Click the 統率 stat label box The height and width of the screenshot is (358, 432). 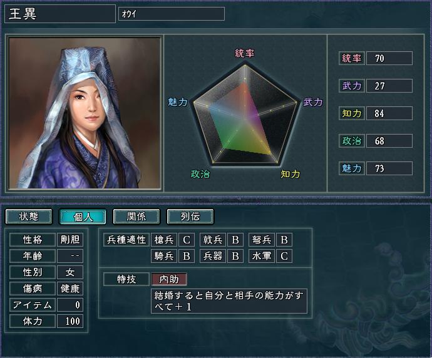(352, 58)
